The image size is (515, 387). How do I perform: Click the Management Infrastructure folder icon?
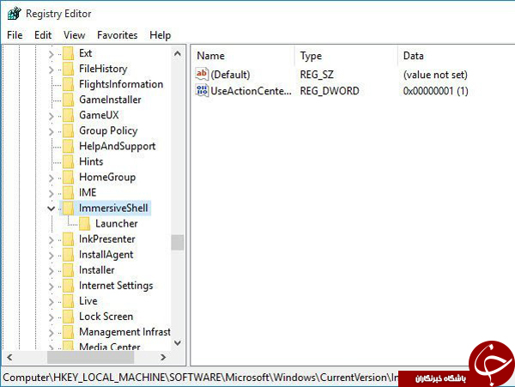68,332
